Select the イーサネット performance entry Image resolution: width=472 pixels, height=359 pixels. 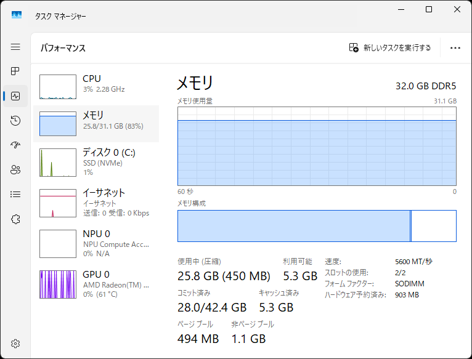pos(96,203)
